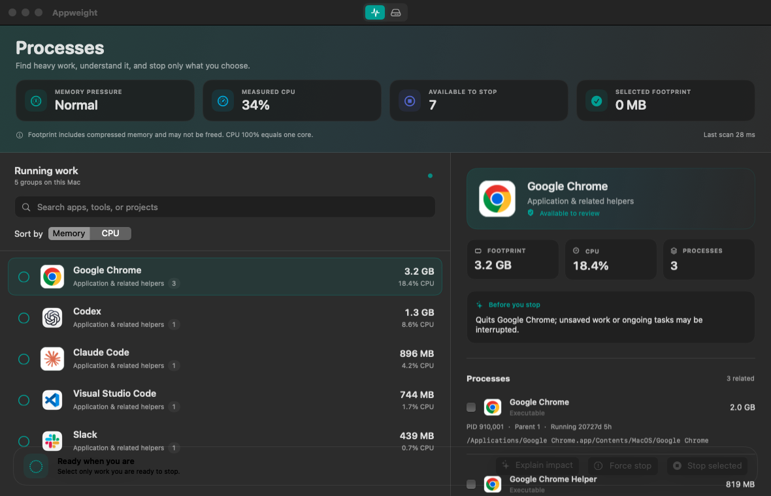
Task: Click the Available to Stop icon
Action: 410,101
